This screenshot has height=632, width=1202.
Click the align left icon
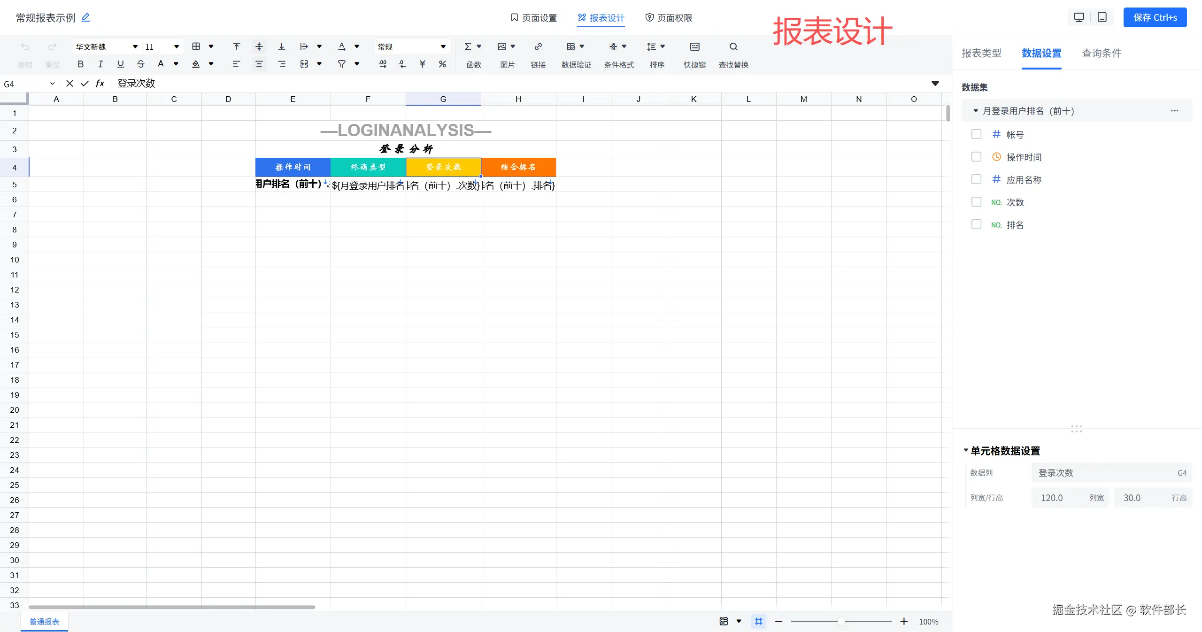pos(236,64)
